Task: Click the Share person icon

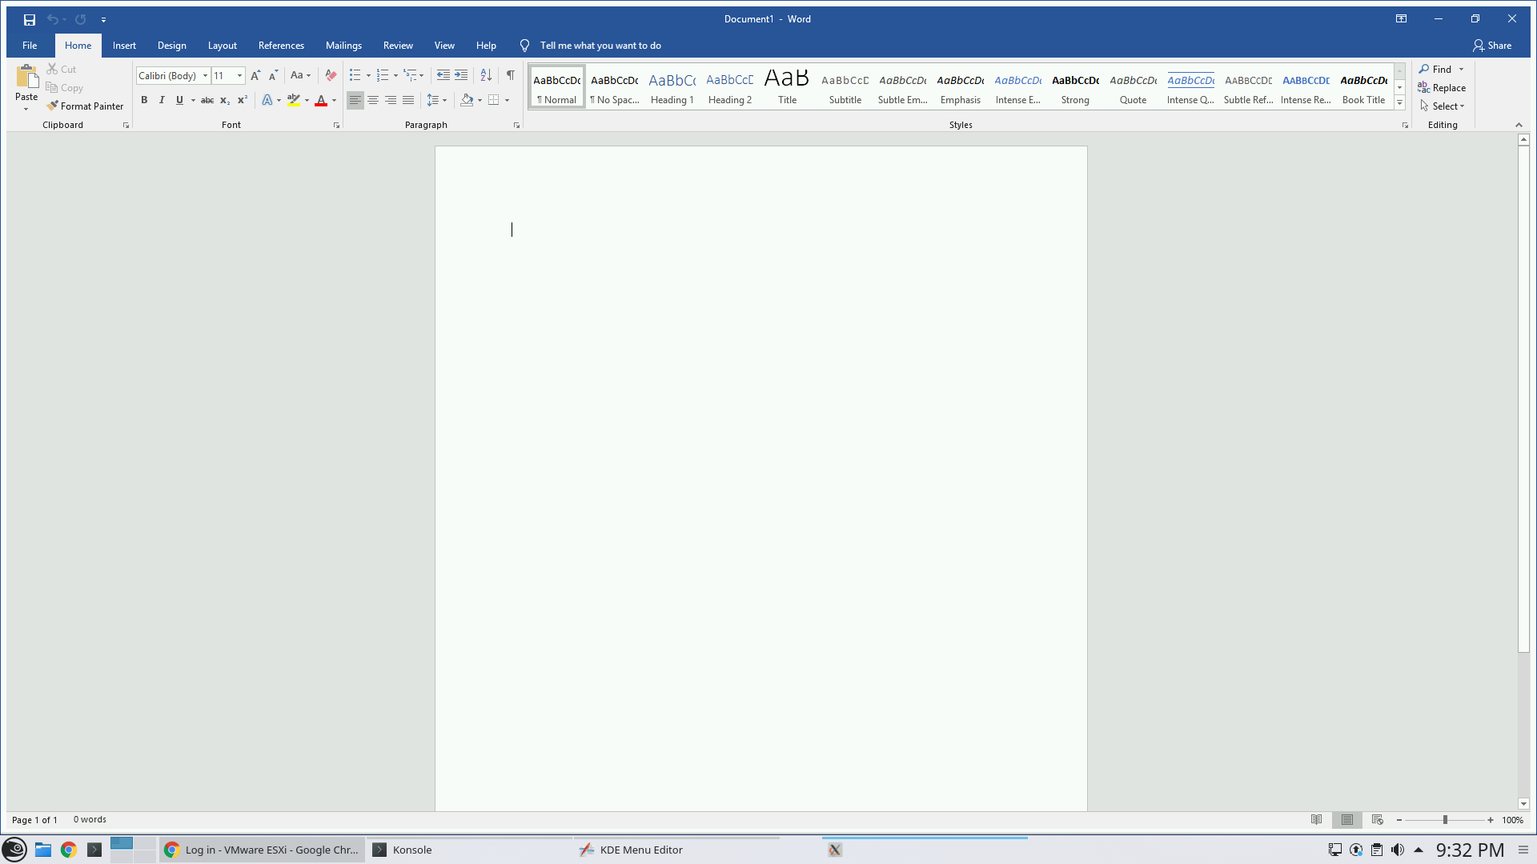Action: [1479, 46]
